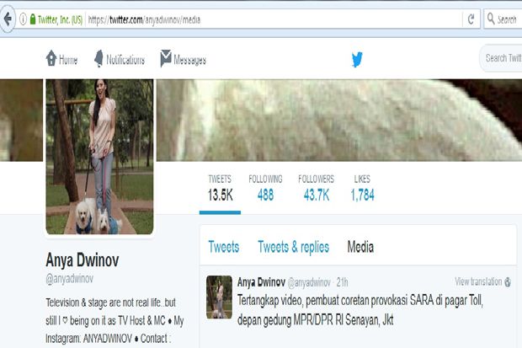The image size is (522, 348).
Task: Click the @anyadwinov handle under profile name
Action: (70, 279)
